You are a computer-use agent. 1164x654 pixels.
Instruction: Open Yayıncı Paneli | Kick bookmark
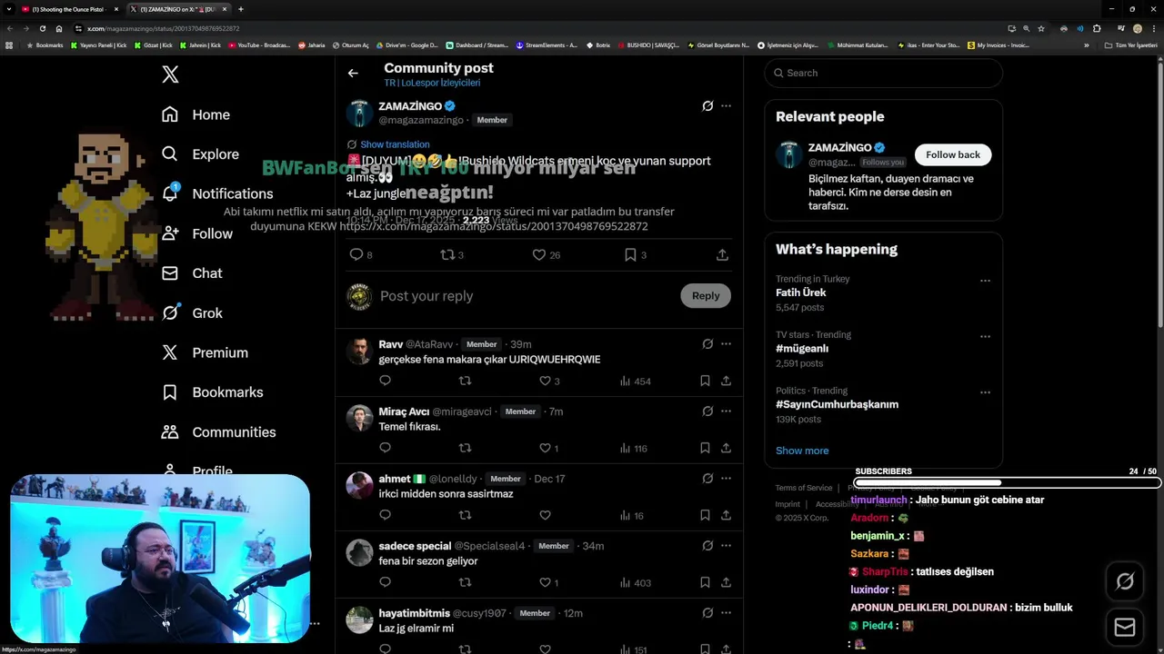point(99,45)
